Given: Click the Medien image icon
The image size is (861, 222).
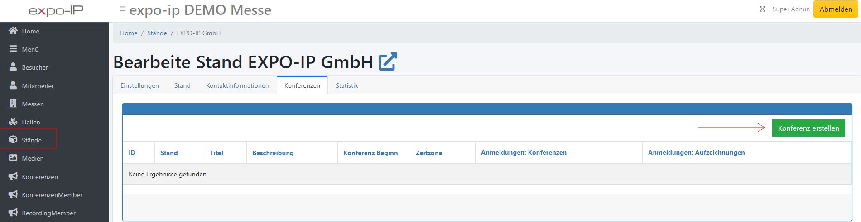Looking at the screenshot, I should coord(13,158).
